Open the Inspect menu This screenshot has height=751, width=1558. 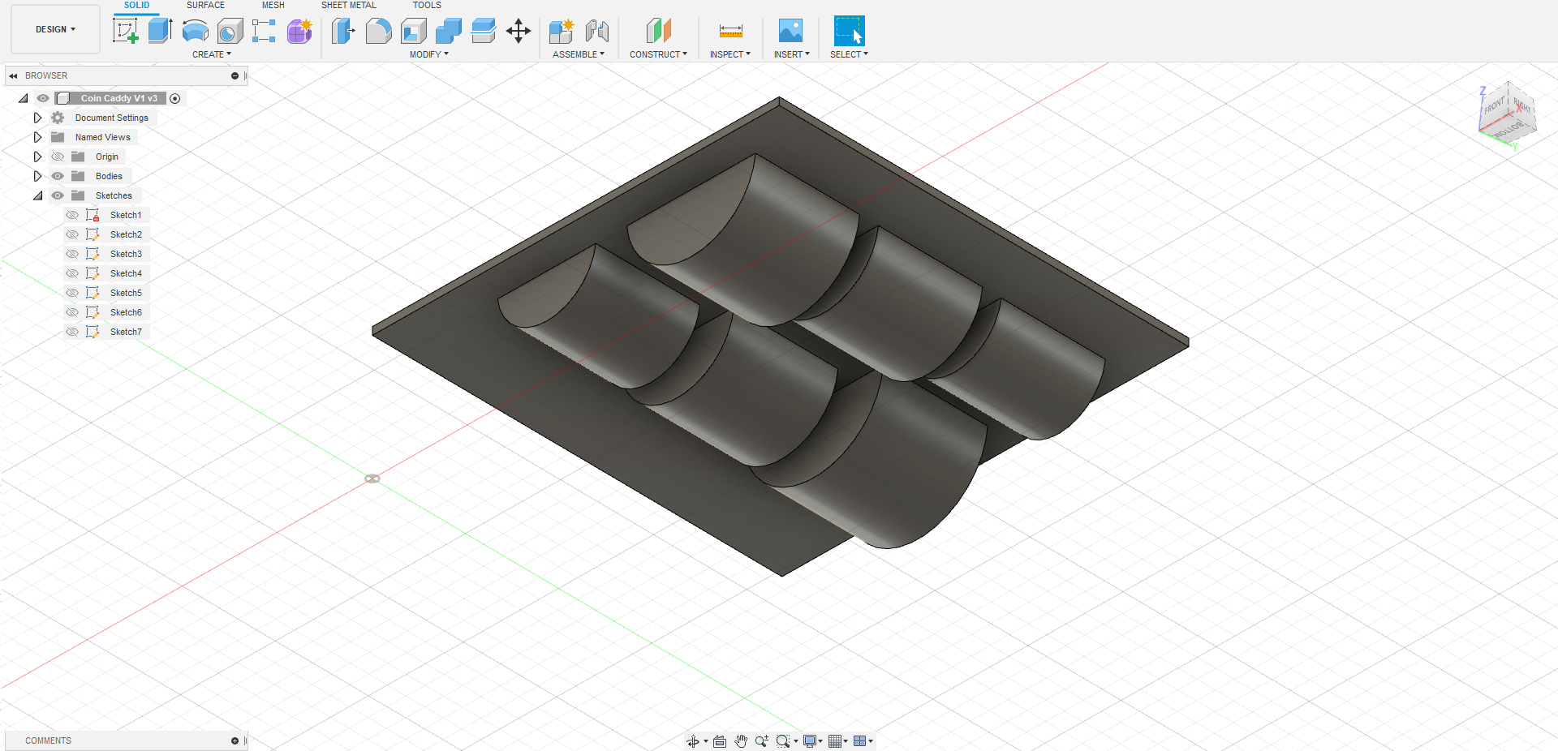tap(730, 54)
